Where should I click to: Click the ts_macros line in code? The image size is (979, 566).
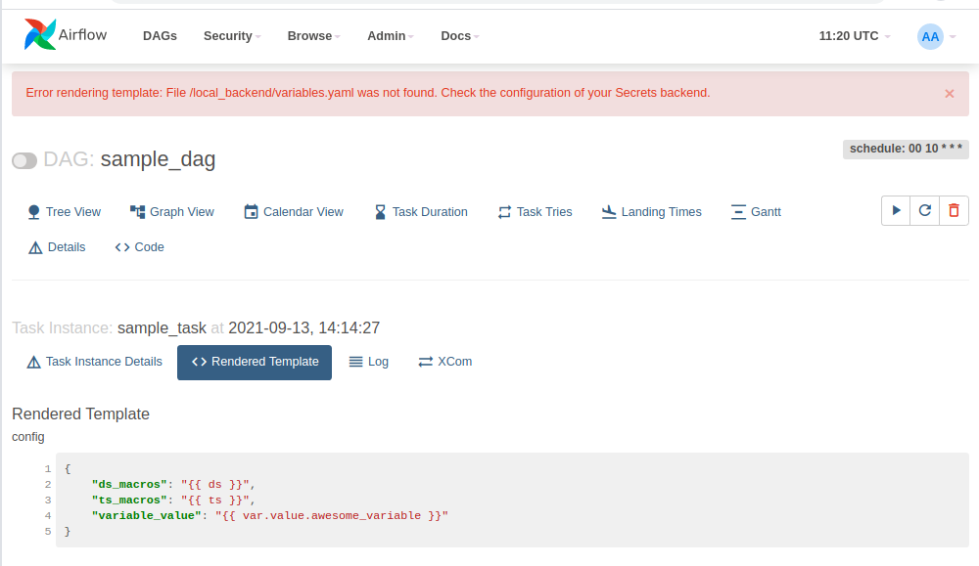[173, 500]
